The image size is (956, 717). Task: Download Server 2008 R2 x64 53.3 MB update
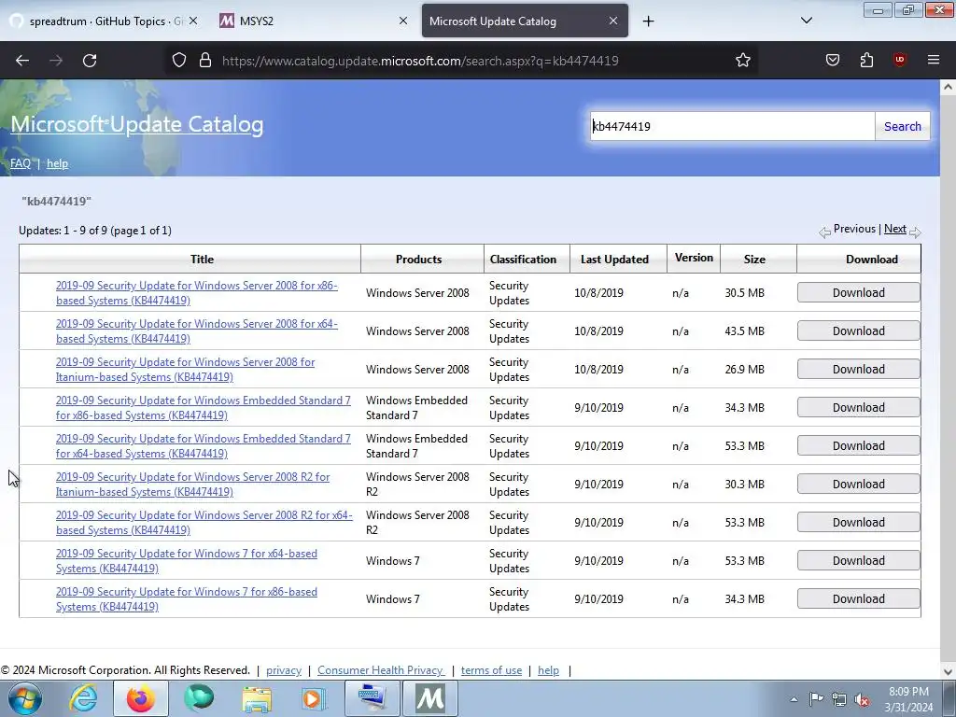(x=859, y=523)
